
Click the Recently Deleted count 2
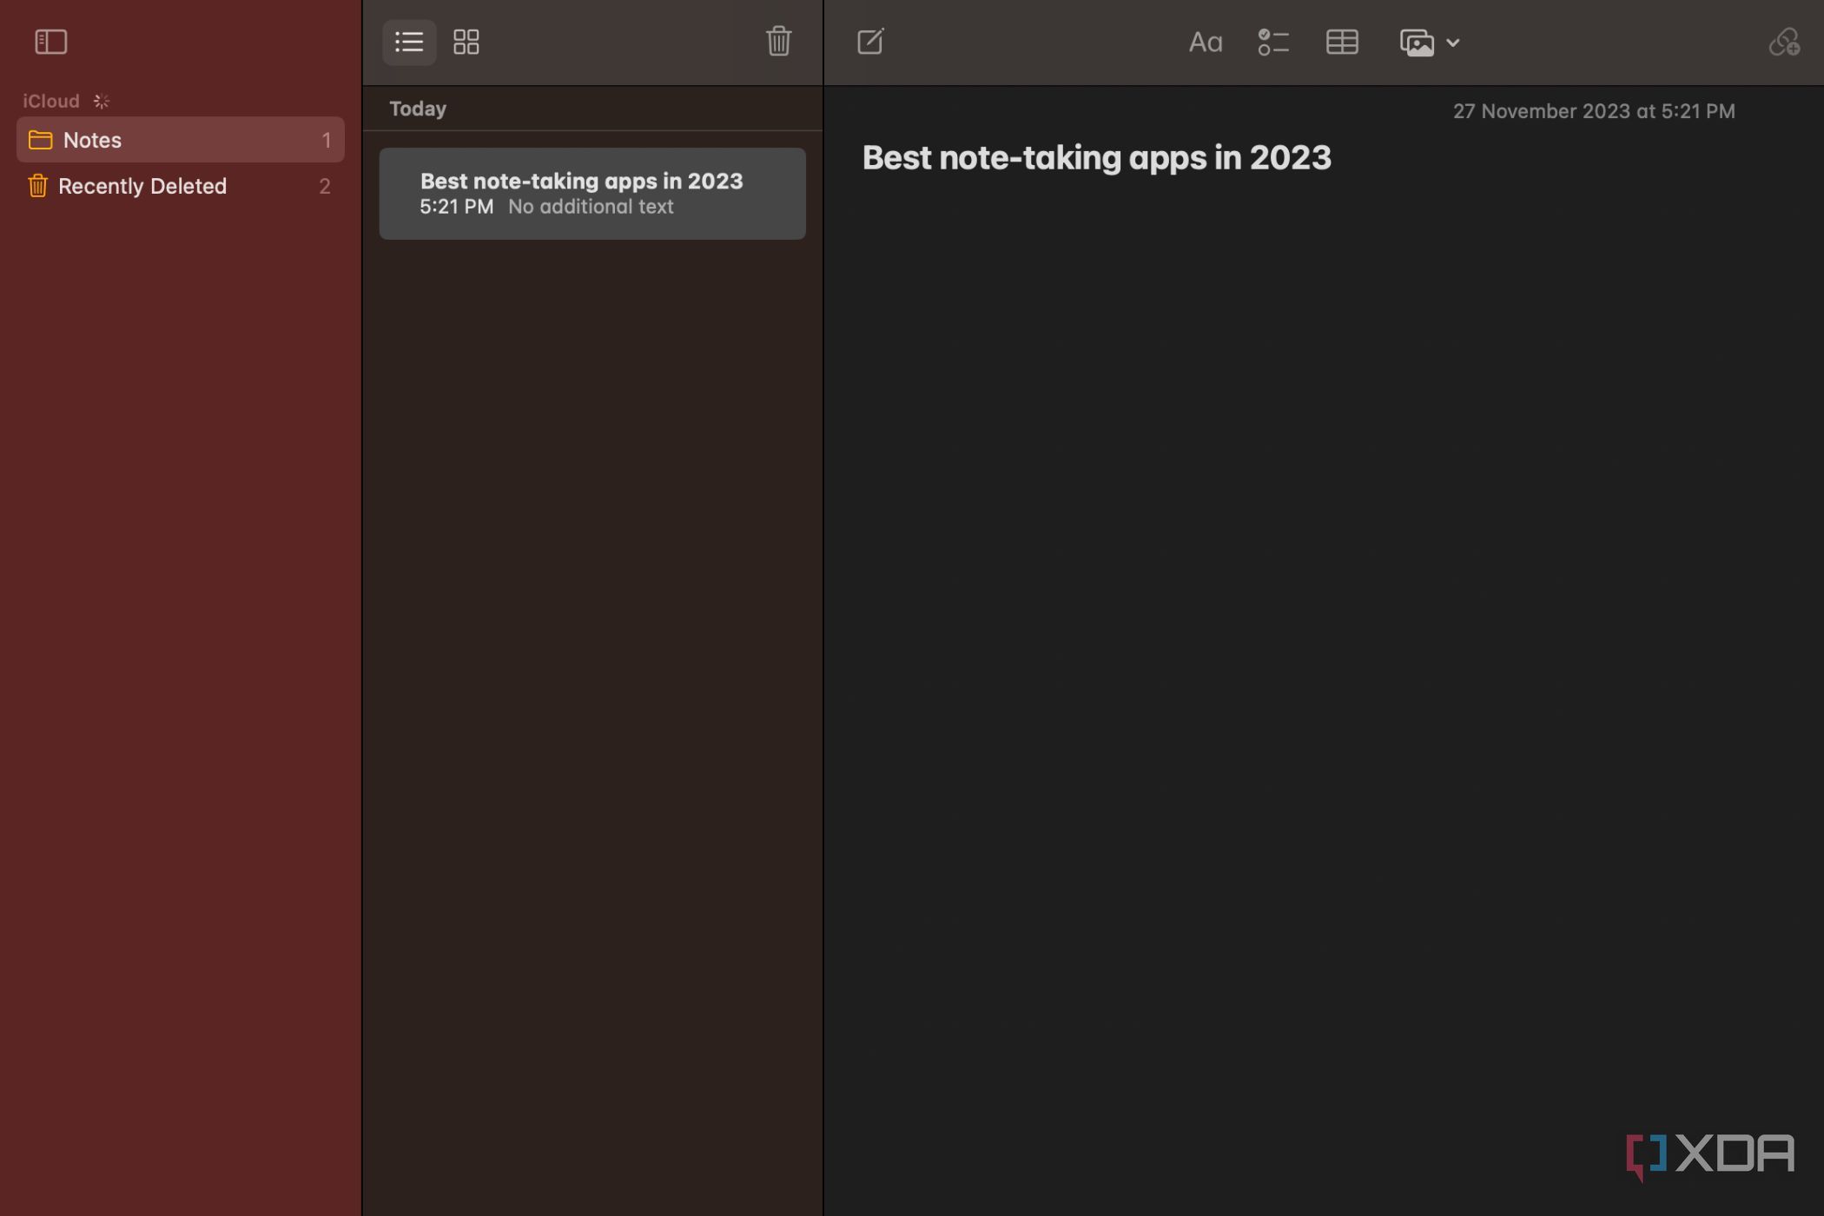point(325,186)
